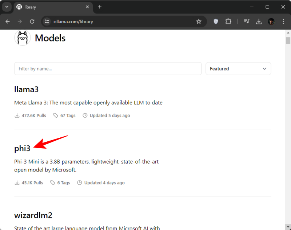The image size is (291, 230).
Task: Close the library tab
Action: tap(87, 7)
